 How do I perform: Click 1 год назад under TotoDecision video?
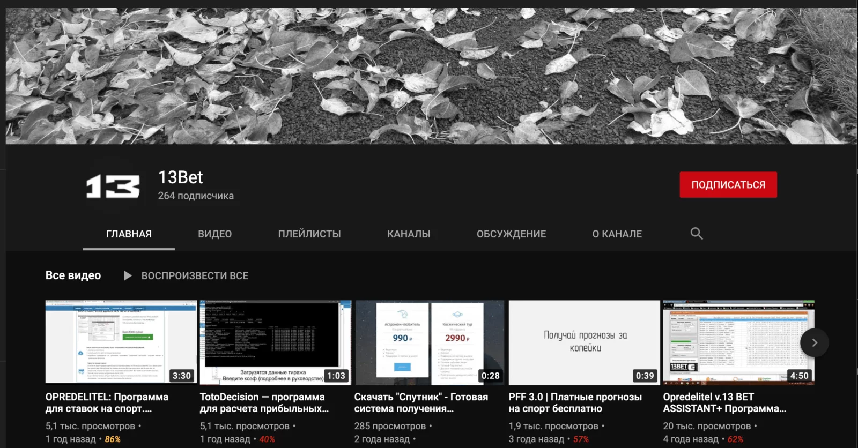click(225, 439)
